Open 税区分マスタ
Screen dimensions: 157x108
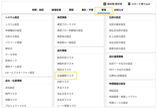pyautogui.click(x=64, y=70)
